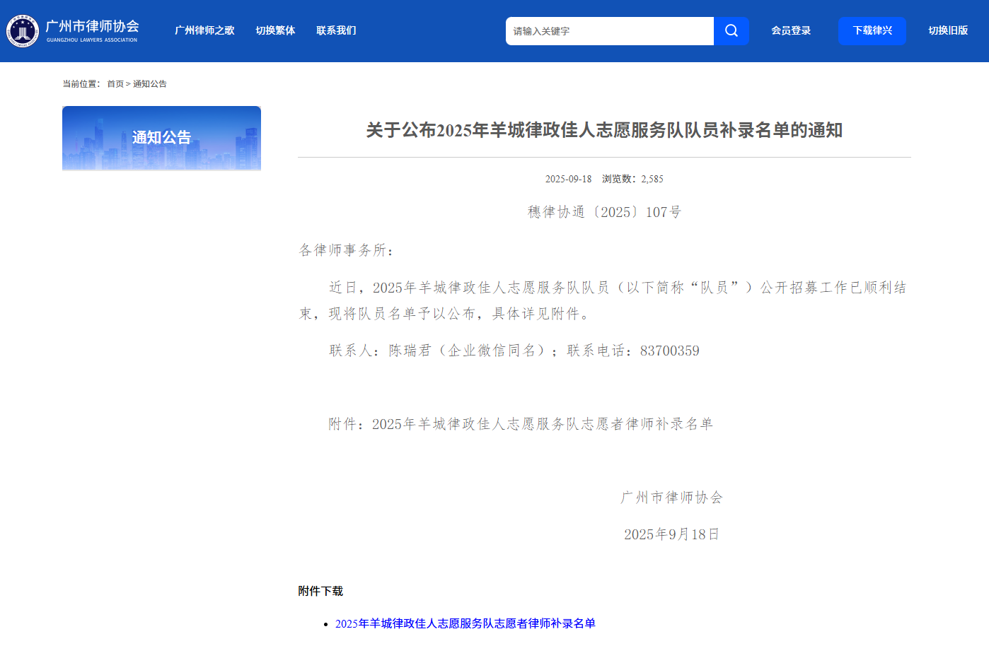Click the magnifier search icon button
This screenshot has height=646, width=989.
(x=731, y=31)
